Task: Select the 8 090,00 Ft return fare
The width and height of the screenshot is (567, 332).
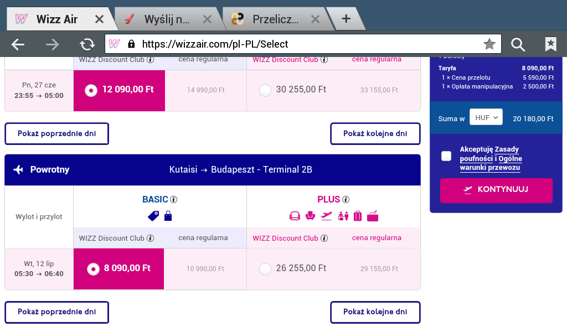Action: (x=93, y=269)
